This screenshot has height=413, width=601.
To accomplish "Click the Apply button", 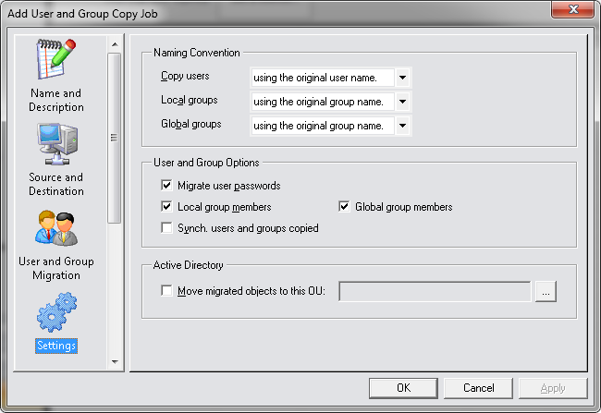I will (553, 388).
